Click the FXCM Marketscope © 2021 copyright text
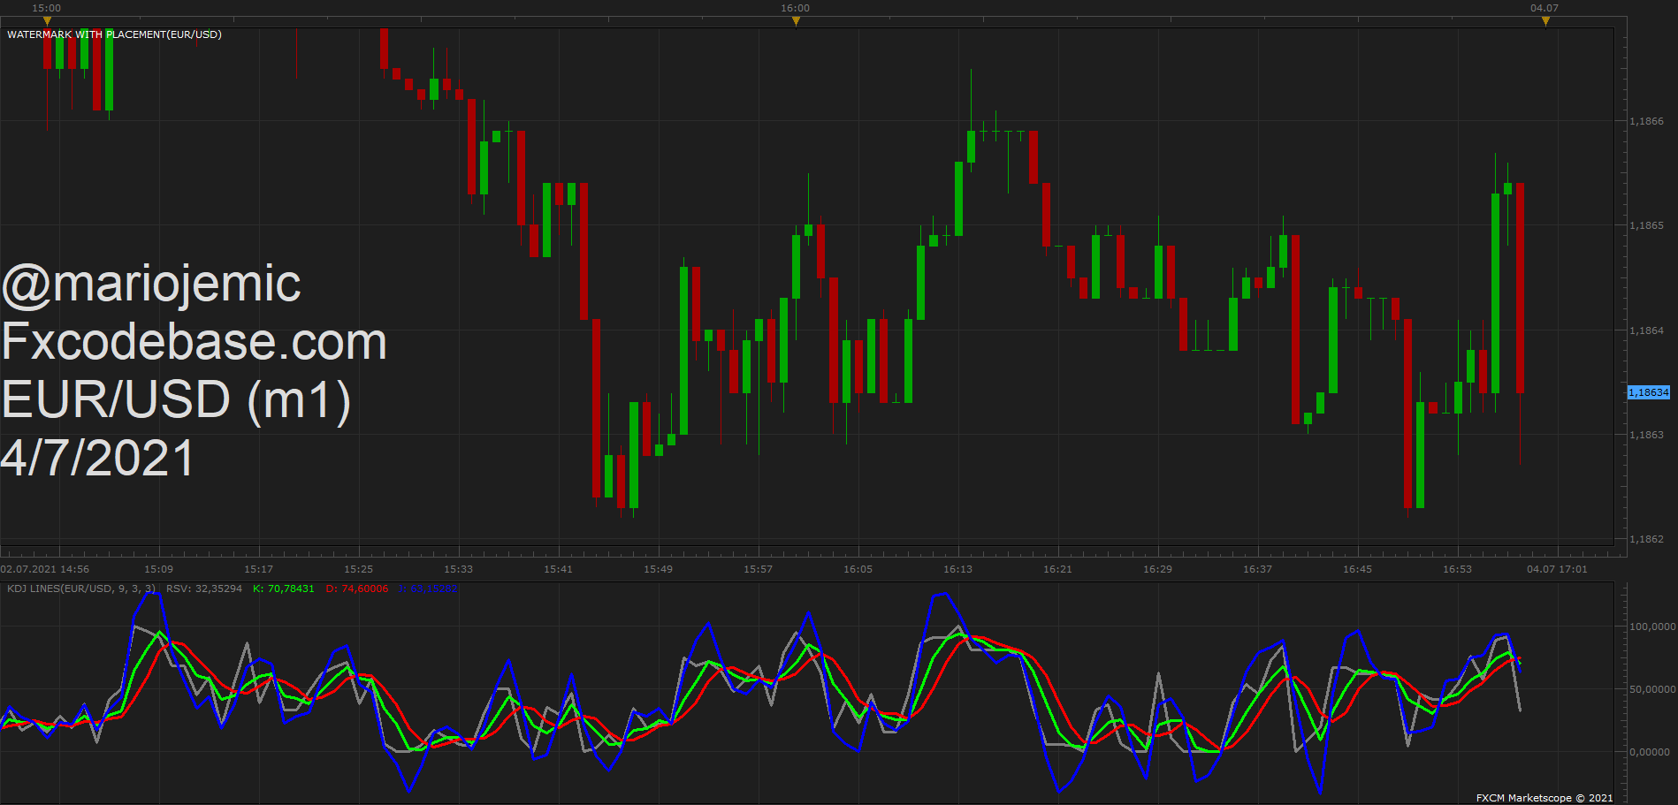The height and width of the screenshot is (805, 1678). tap(1545, 798)
